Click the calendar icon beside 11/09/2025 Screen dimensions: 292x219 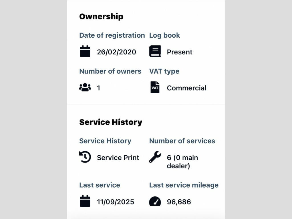tap(85, 201)
